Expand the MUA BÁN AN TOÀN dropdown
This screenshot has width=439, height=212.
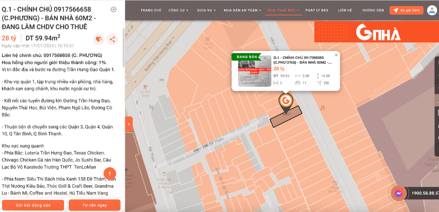242,11
